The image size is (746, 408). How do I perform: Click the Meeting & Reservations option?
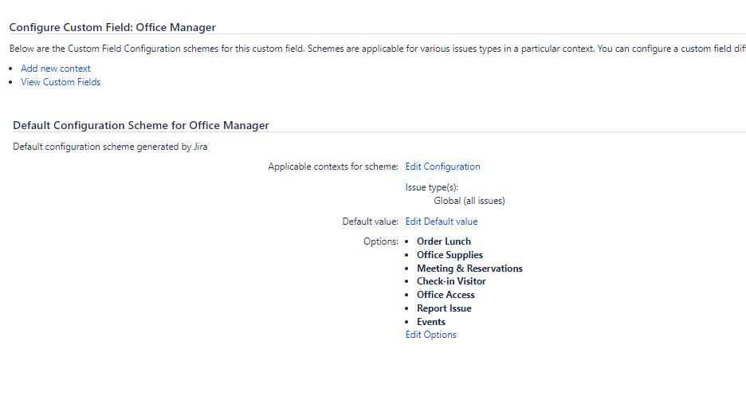click(469, 269)
